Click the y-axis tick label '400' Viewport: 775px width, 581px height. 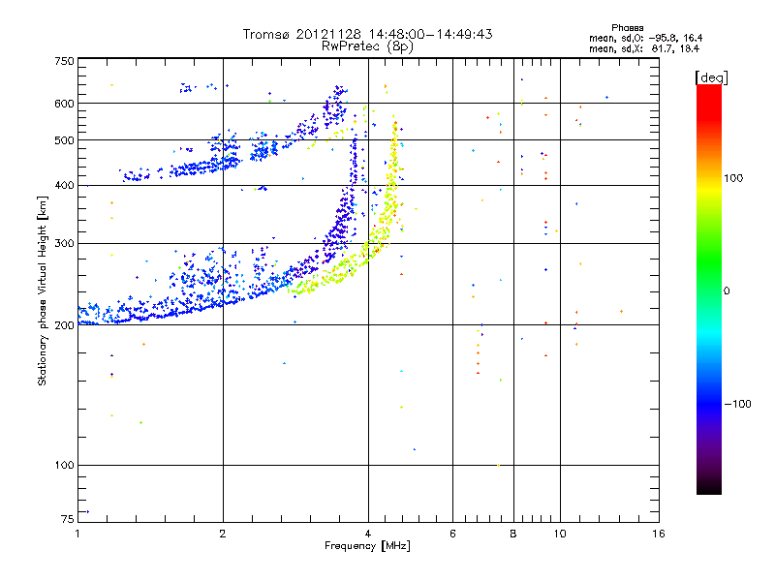(x=65, y=186)
